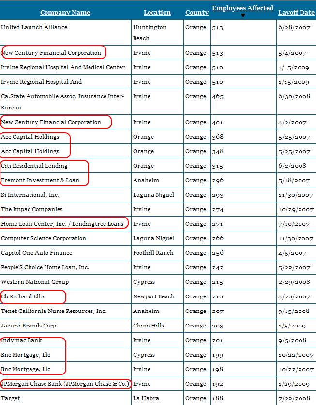This screenshot has width=316, height=405.
Task: Click employees affected value 293
Action: pyautogui.click(x=217, y=195)
